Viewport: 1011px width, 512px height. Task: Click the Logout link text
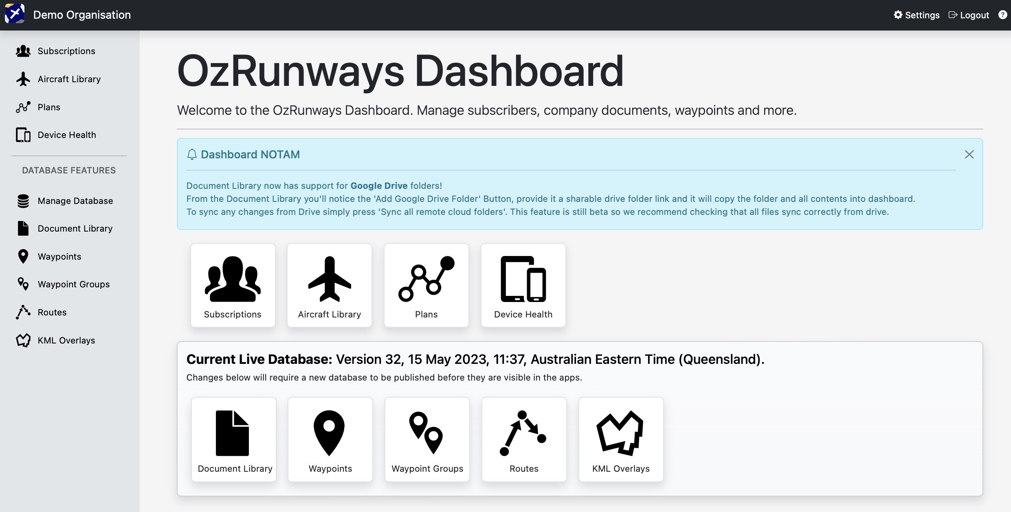(974, 15)
